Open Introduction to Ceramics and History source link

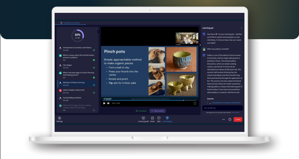pos(226,103)
